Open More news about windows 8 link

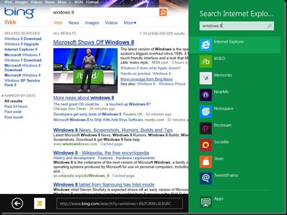(83, 98)
